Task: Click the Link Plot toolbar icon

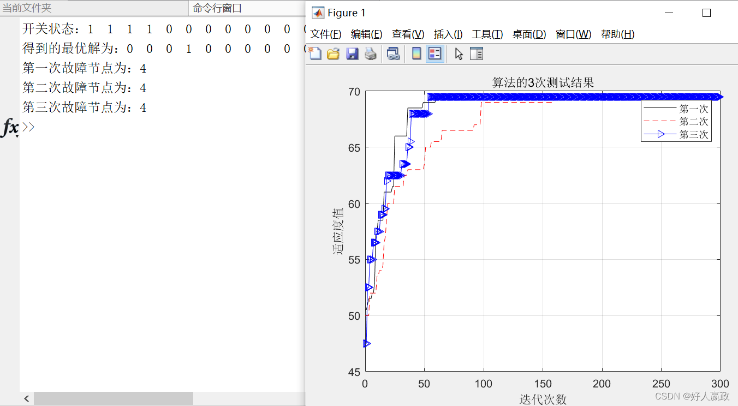Action: pyautogui.click(x=394, y=53)
